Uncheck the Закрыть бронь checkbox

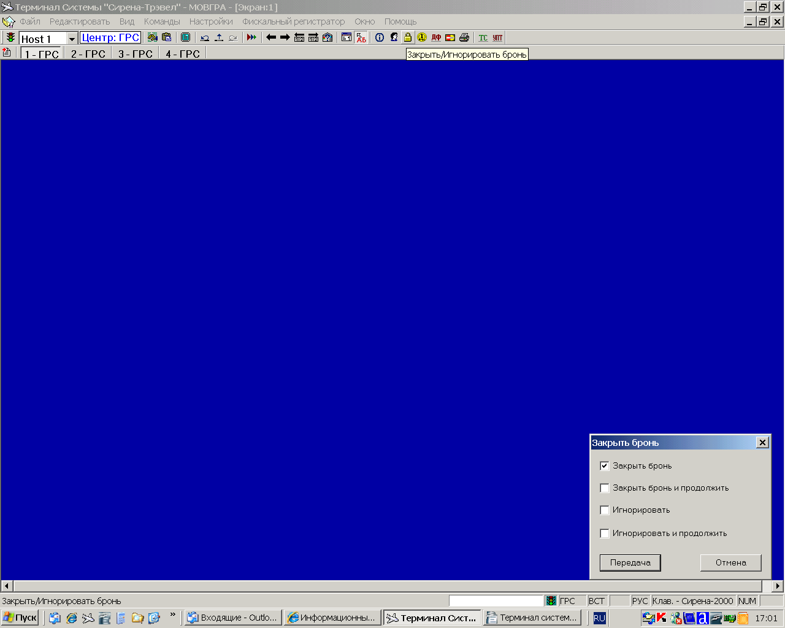pos(604,466)
